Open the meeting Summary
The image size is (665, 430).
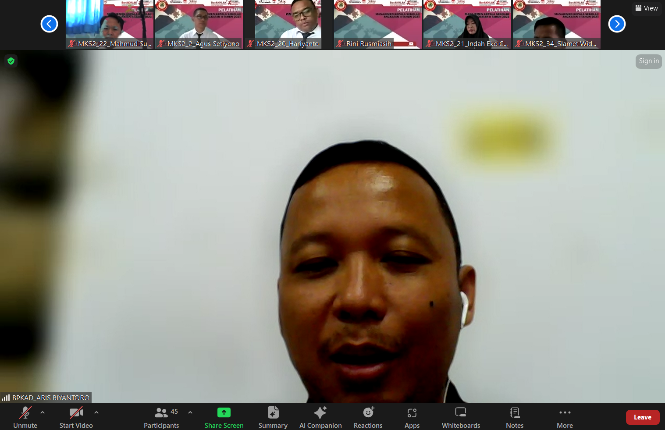pos(273,417)
